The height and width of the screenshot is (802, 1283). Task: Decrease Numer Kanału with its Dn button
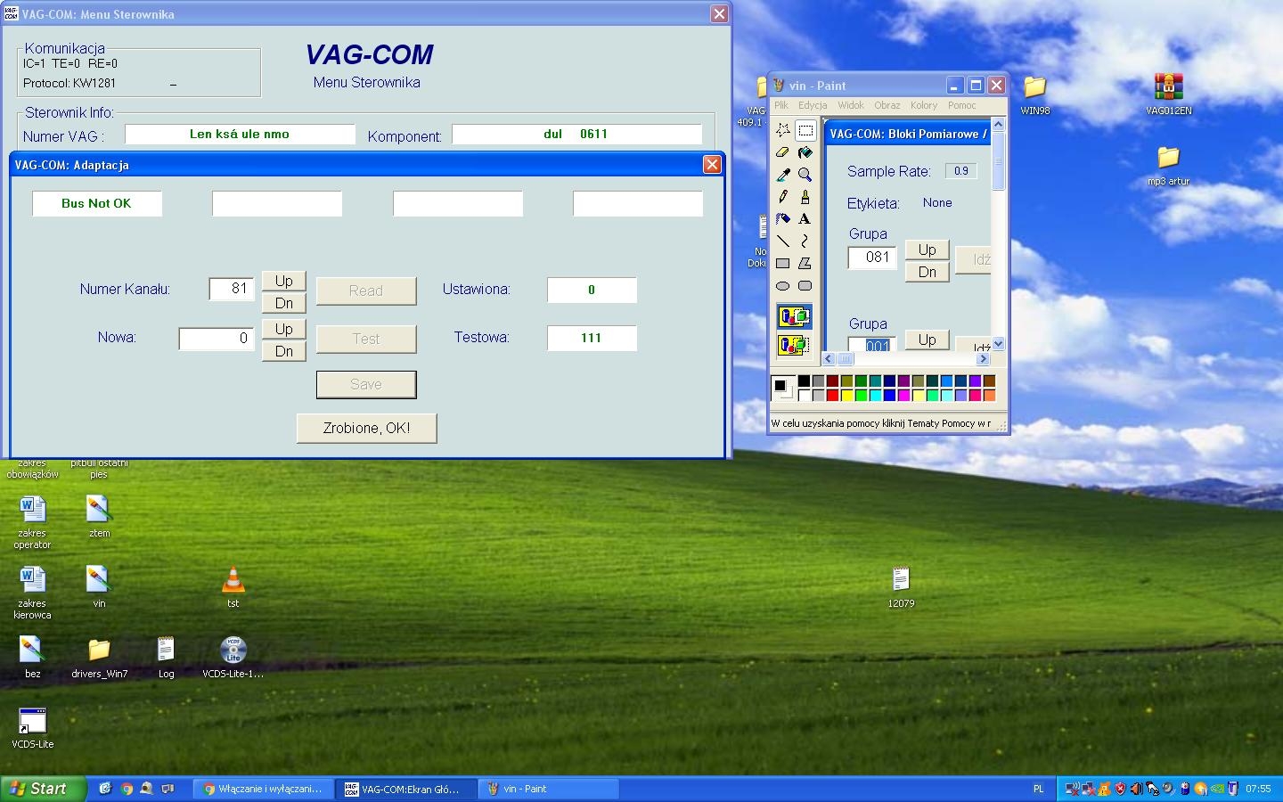[284, 303]
